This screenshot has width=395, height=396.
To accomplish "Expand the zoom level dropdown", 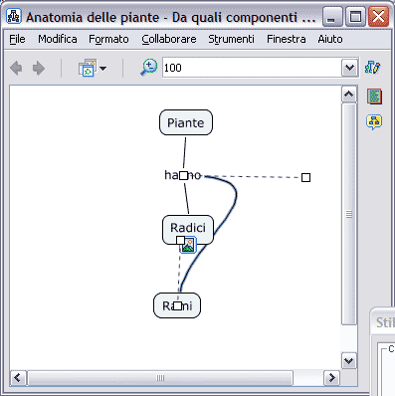I will (349, 68).
